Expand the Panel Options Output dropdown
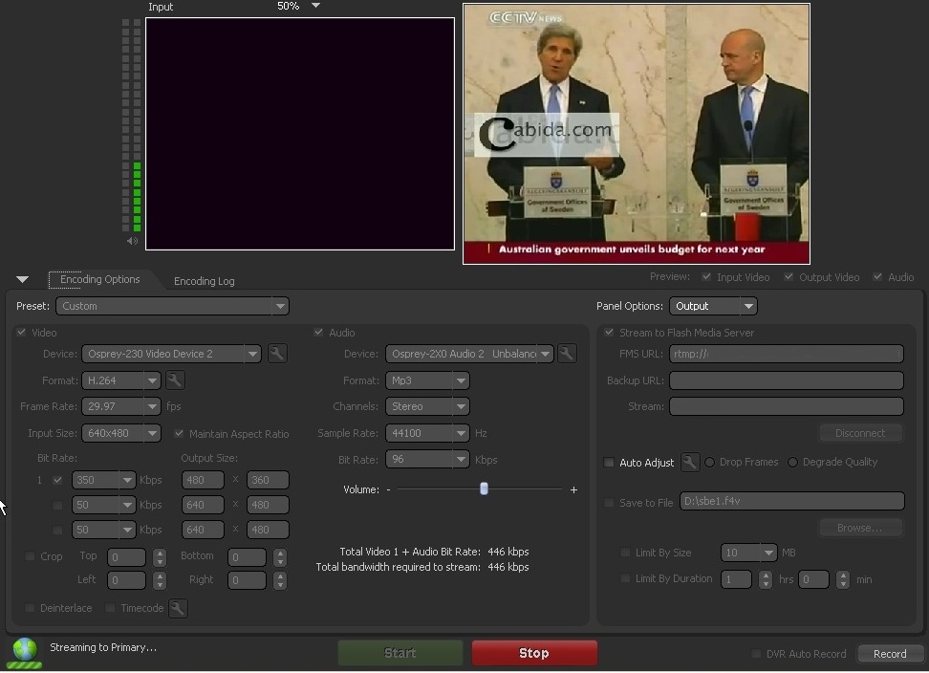 point(713,306)
